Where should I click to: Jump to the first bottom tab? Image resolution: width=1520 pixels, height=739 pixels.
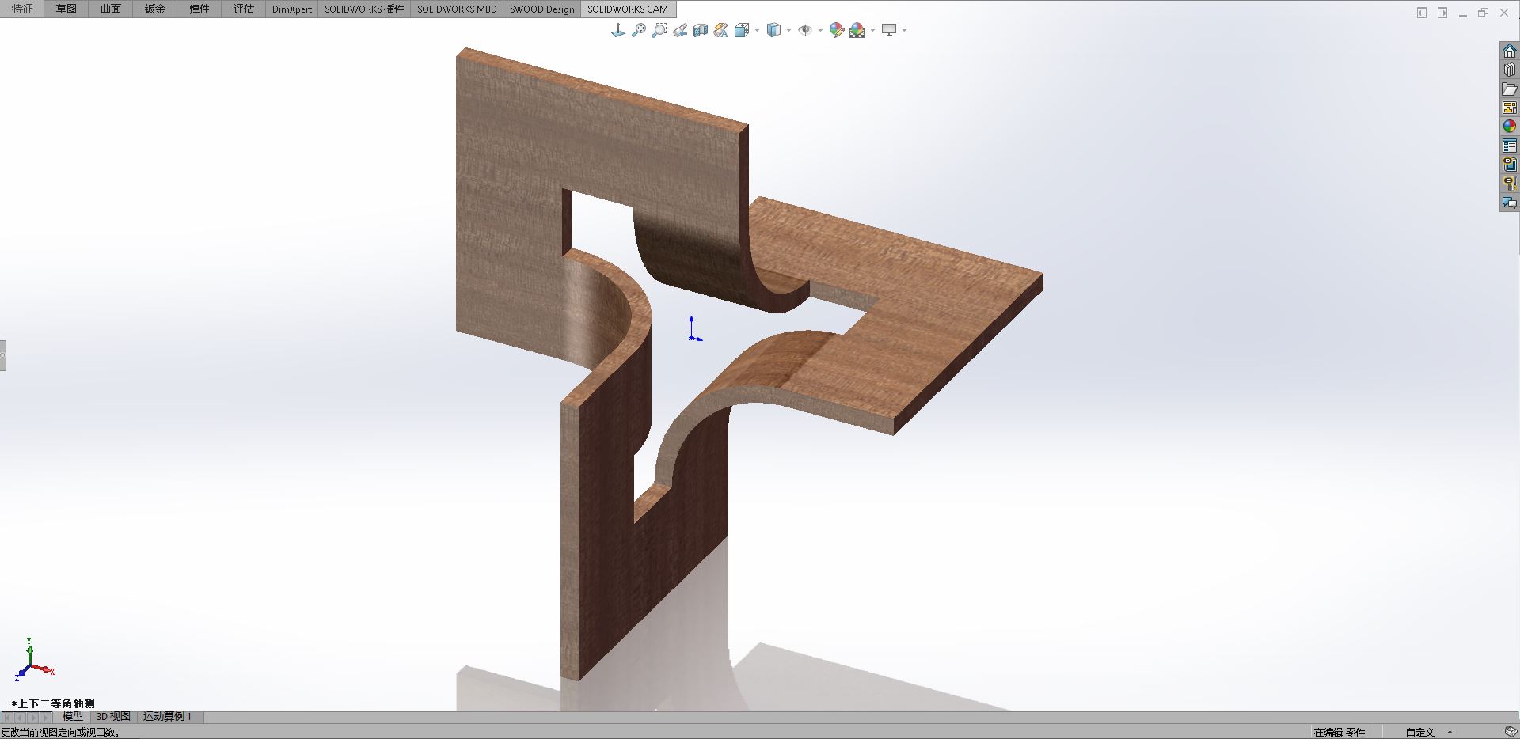[x=8, y=718]
